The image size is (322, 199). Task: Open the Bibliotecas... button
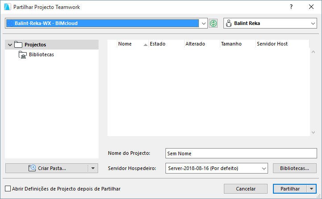click(x=294, y=168)
